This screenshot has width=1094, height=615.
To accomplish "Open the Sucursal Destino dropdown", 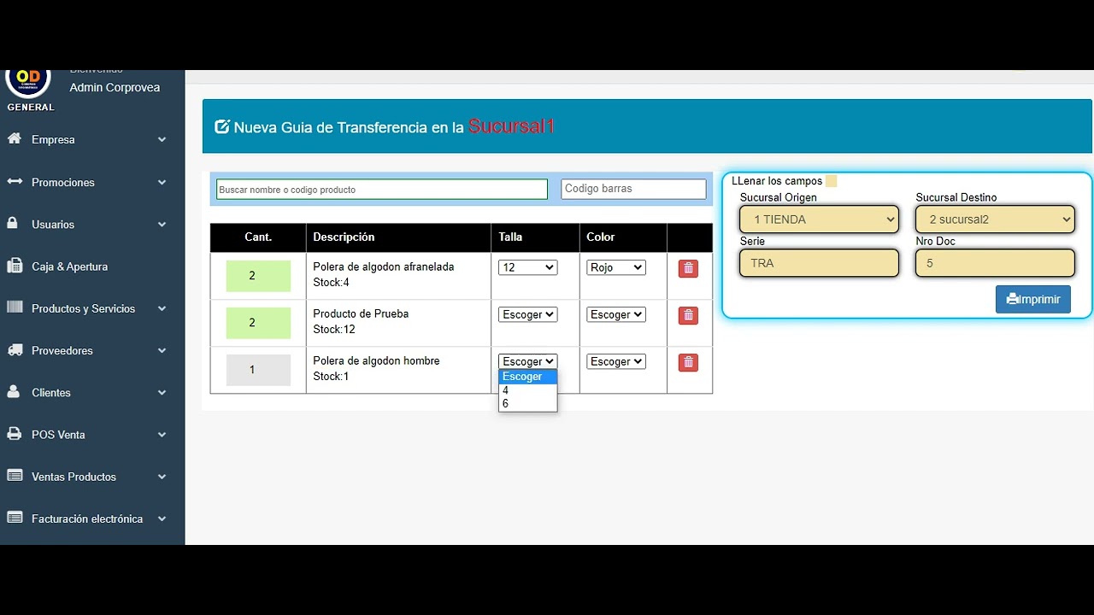I will 995,220.
